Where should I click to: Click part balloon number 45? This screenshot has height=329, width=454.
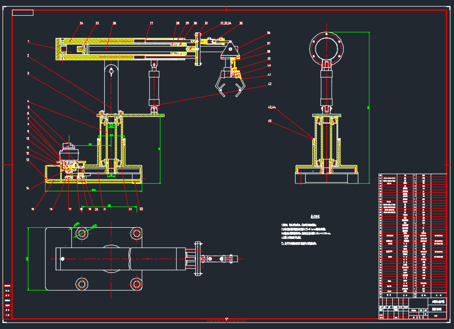(x=270, y=121)
